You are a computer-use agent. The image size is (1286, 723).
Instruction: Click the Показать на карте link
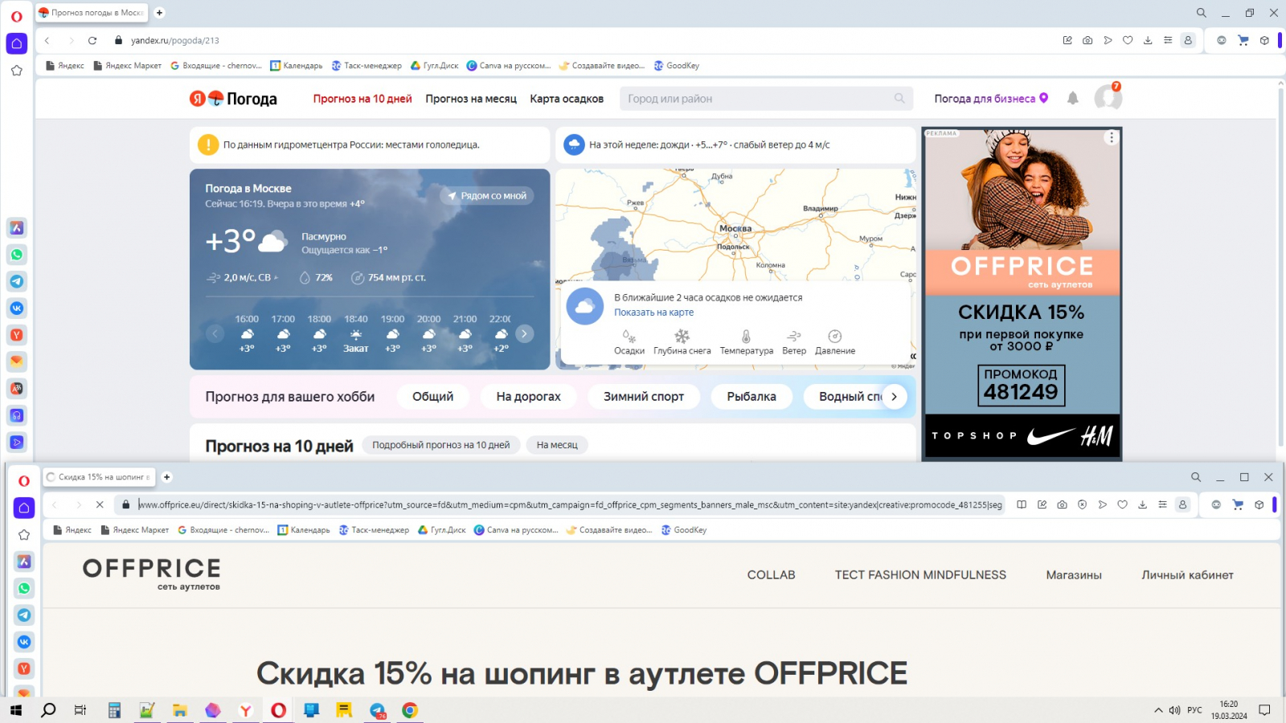pos(654,312)
